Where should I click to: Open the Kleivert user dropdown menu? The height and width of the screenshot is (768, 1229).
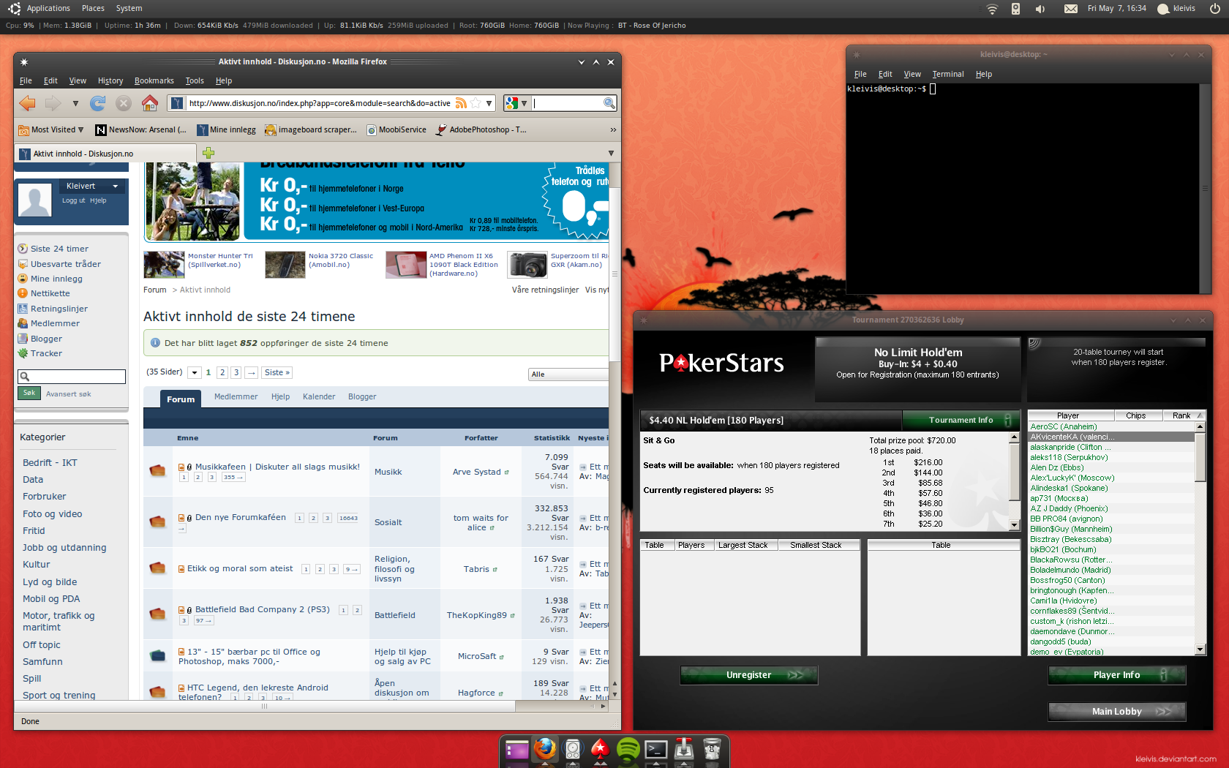click(x=91, y=186)
